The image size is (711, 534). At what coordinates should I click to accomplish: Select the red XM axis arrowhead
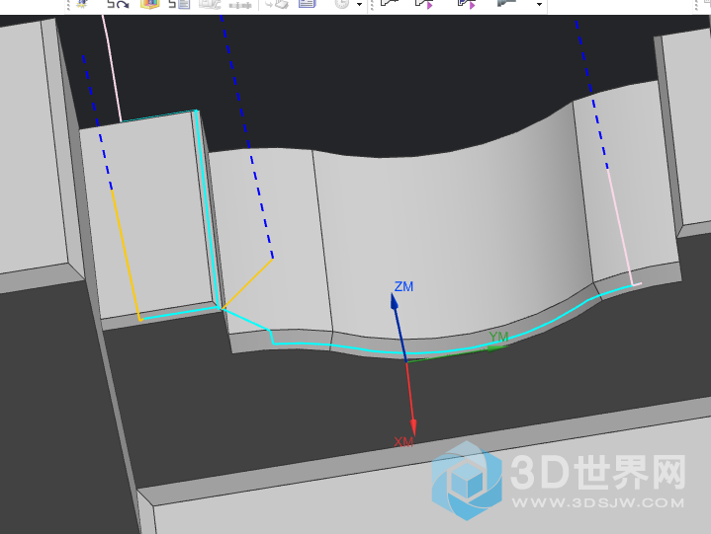(413, 427)
